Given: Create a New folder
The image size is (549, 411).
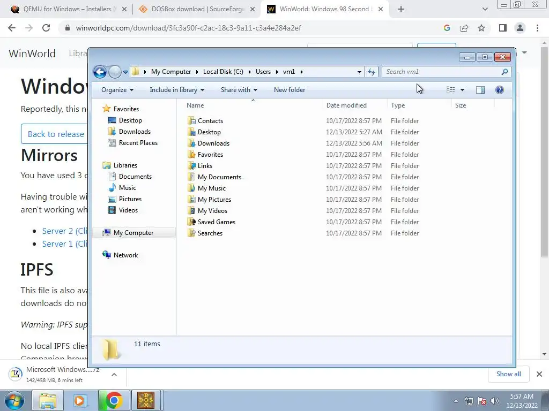Looking at the screenshot, I should point(289,90).
